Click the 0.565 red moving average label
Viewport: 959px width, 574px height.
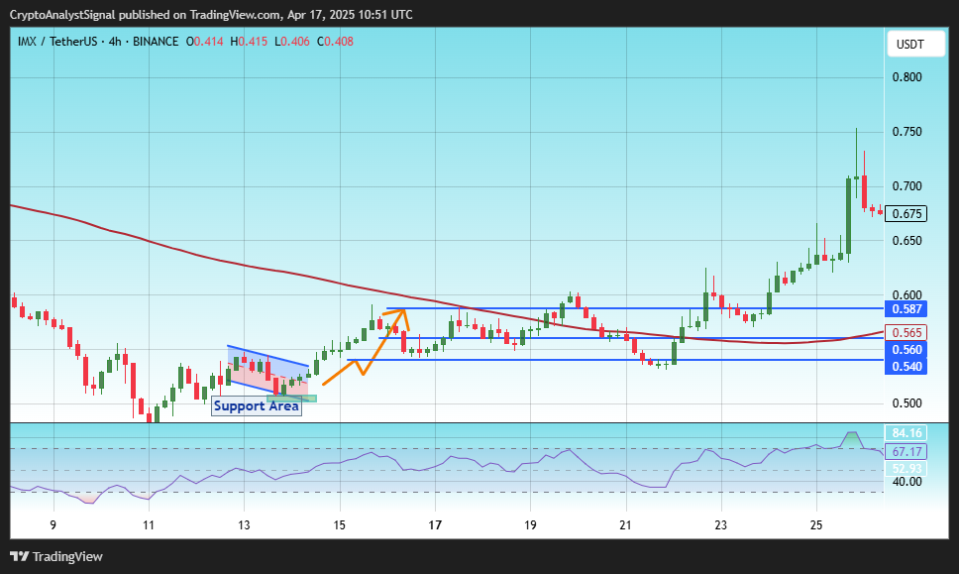click(906, 333)
